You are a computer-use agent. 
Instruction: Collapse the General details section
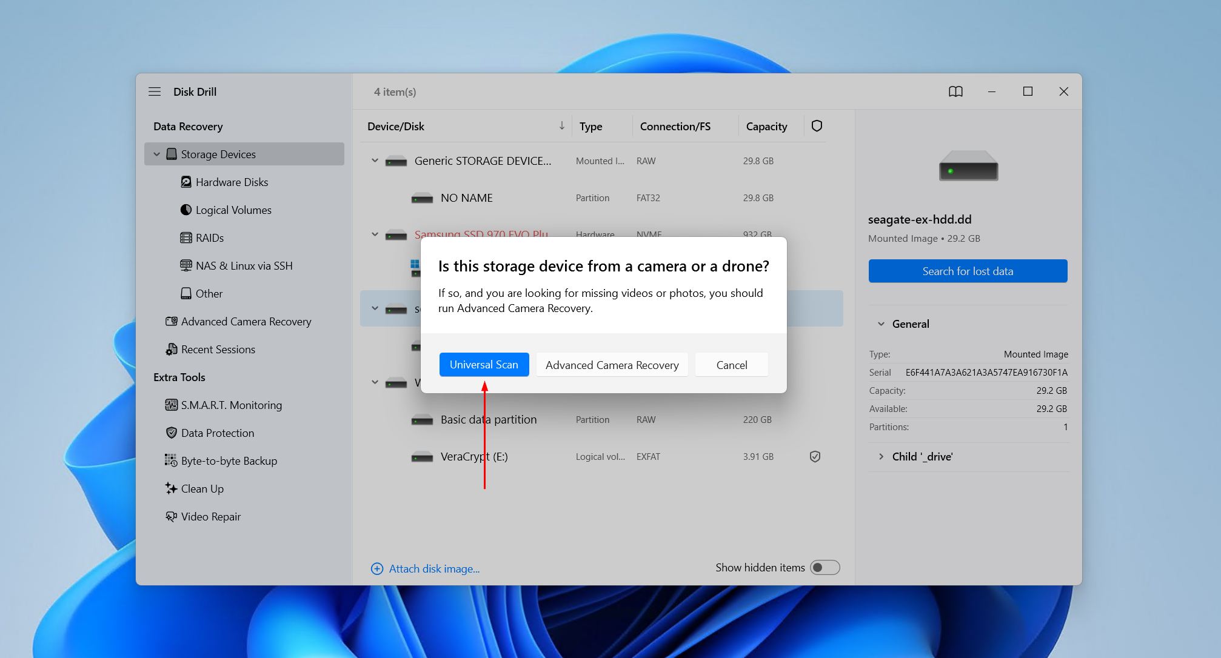pyautogui.click(x=881, y=324)
